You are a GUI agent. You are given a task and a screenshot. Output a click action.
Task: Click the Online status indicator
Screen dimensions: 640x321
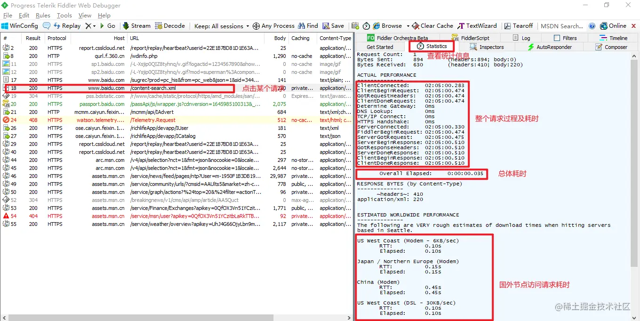click(613, 26)
